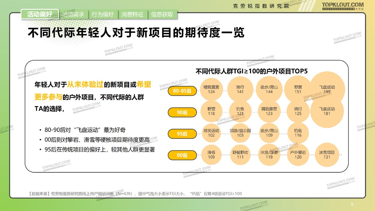Select the 精致露营 123 bubble
Image resolution: width=375 pixels, height=211 pixels.
[x=269, y=111]
